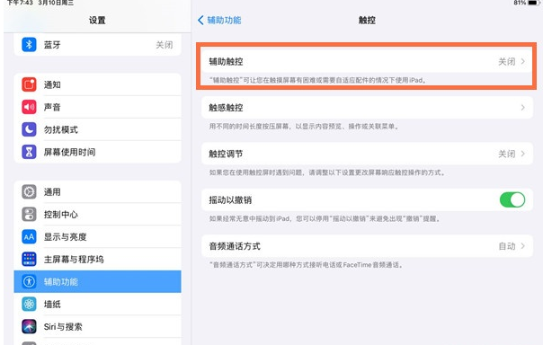Tap the Bluetooth icon in sidebar
Image resolution: width=543 pixels, height=345 pixels.
29,45
